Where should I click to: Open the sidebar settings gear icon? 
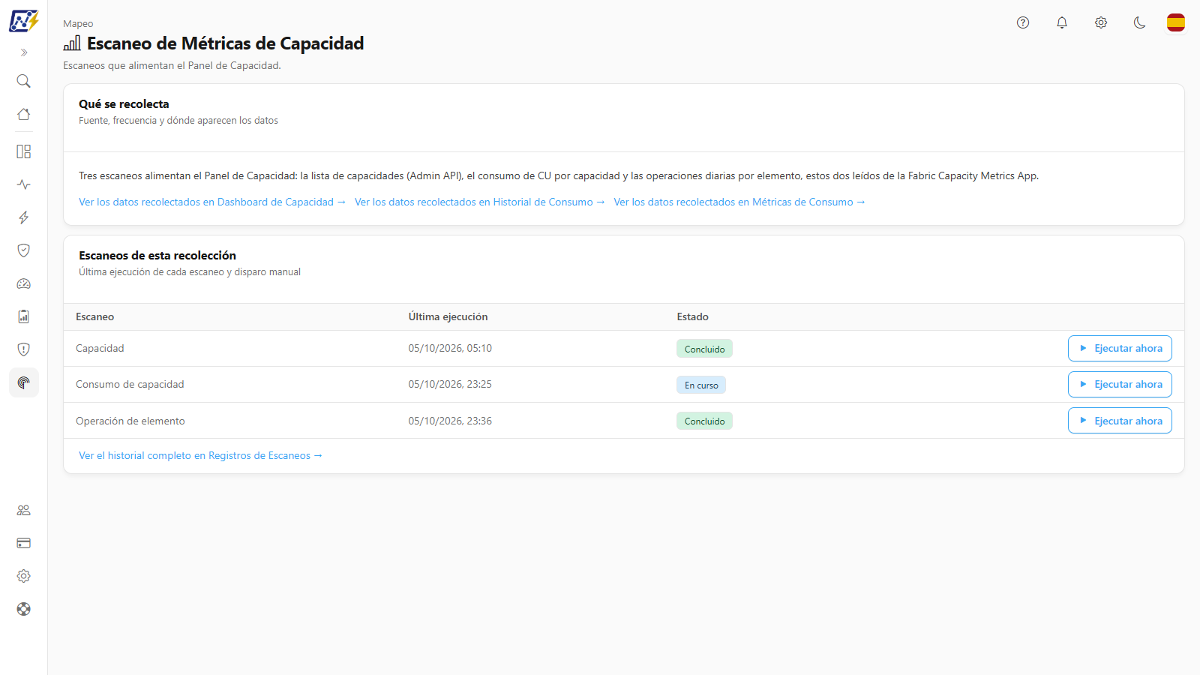point(24,576)
